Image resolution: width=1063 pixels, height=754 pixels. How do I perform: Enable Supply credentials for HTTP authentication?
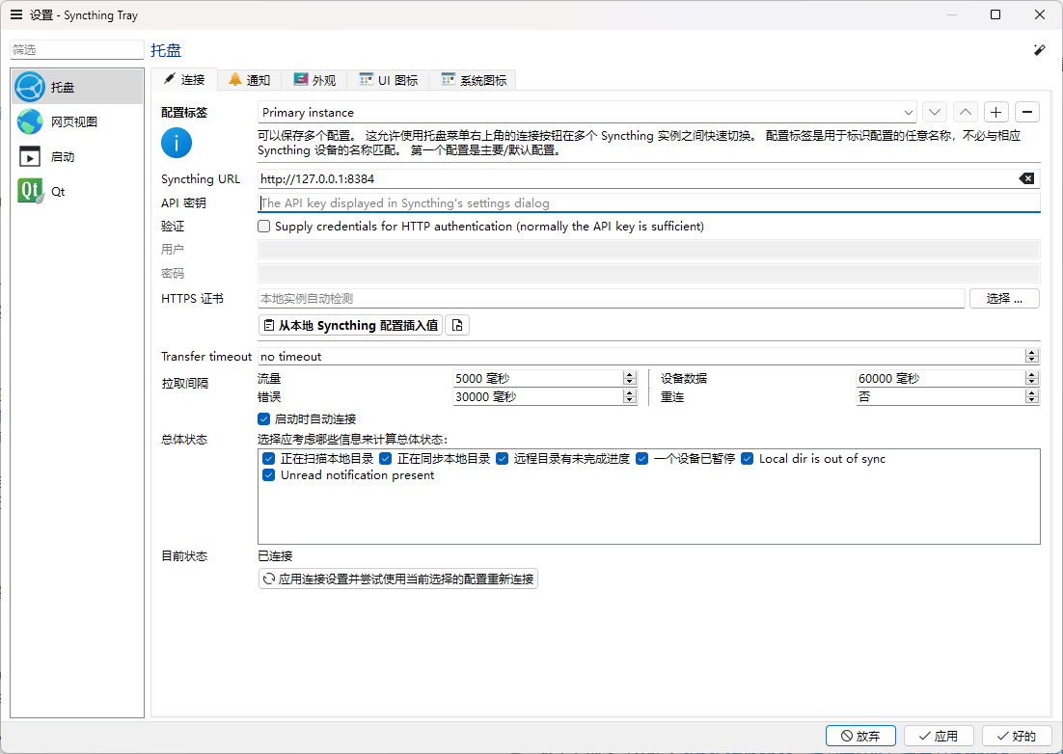(264, 227)
